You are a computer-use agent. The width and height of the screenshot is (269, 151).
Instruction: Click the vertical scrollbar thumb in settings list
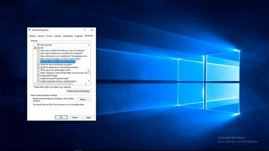[x=89, y=71]
